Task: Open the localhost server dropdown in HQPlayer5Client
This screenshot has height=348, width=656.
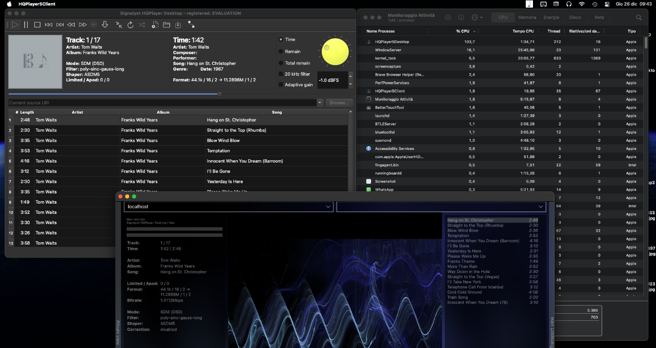Action: 229,207
